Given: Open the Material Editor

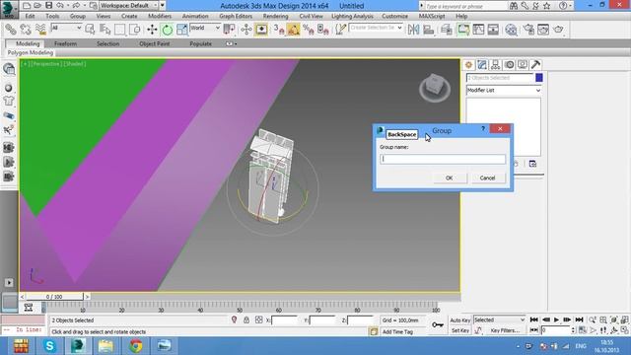Looking at the screenshot, I should pyautogui.click(x=511, y=30).
